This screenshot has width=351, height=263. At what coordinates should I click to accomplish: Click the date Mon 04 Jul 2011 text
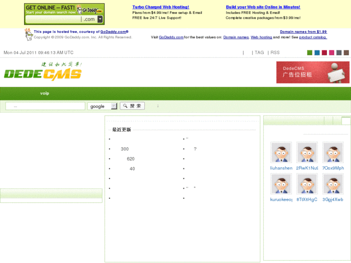pos(39,53)
